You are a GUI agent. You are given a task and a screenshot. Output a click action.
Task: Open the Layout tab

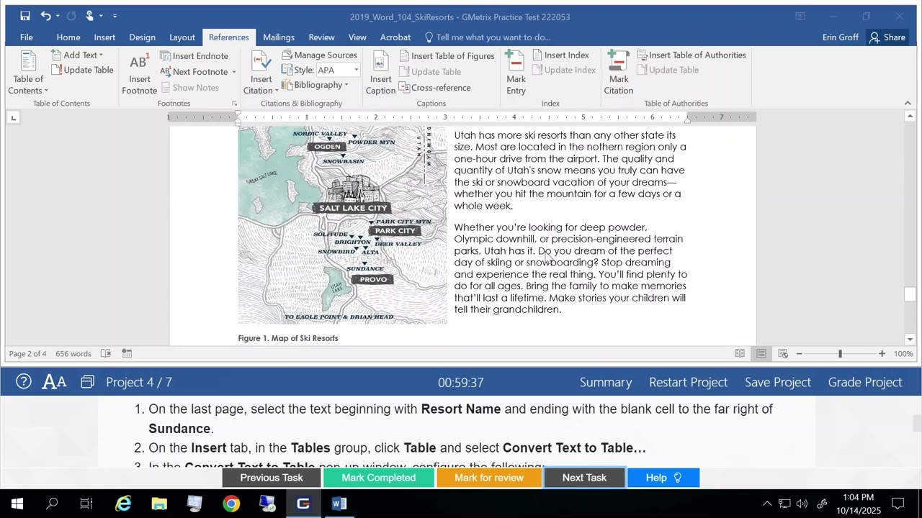pos(182,37)
